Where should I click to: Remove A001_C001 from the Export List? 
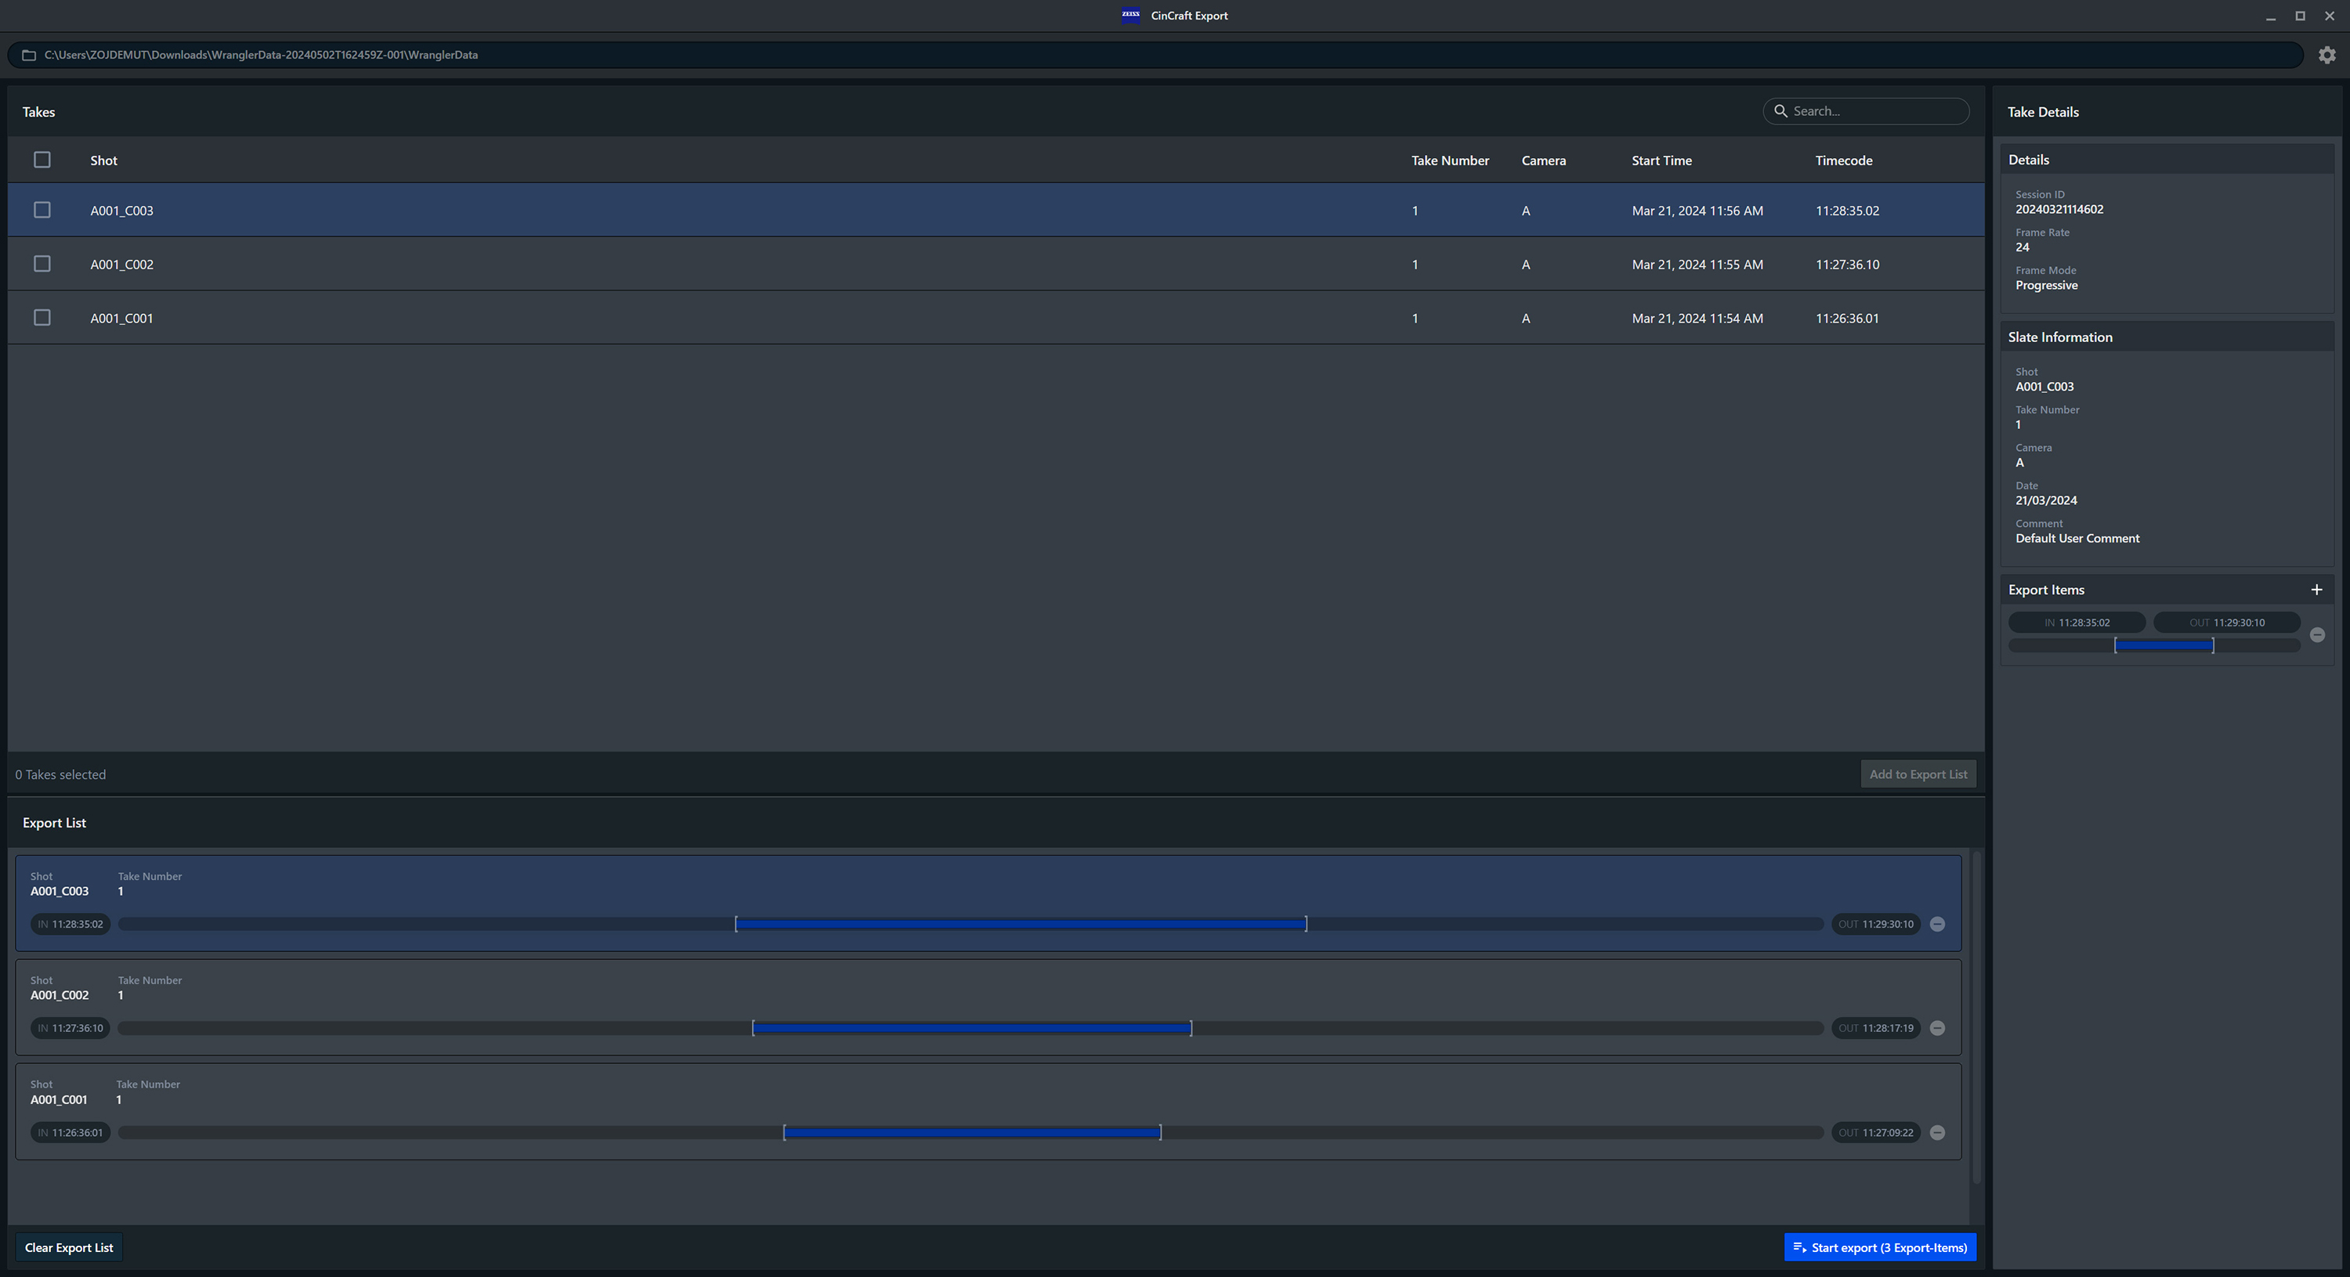pos(1938,1132)
